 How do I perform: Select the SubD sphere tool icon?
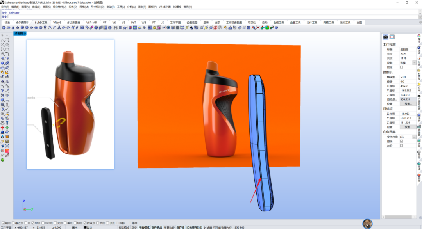click(27, 28)
